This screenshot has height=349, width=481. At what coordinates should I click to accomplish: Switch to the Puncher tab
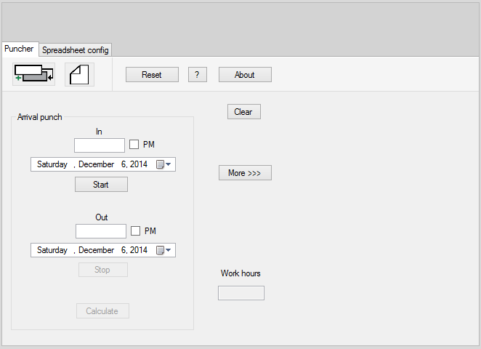(19, 49)
